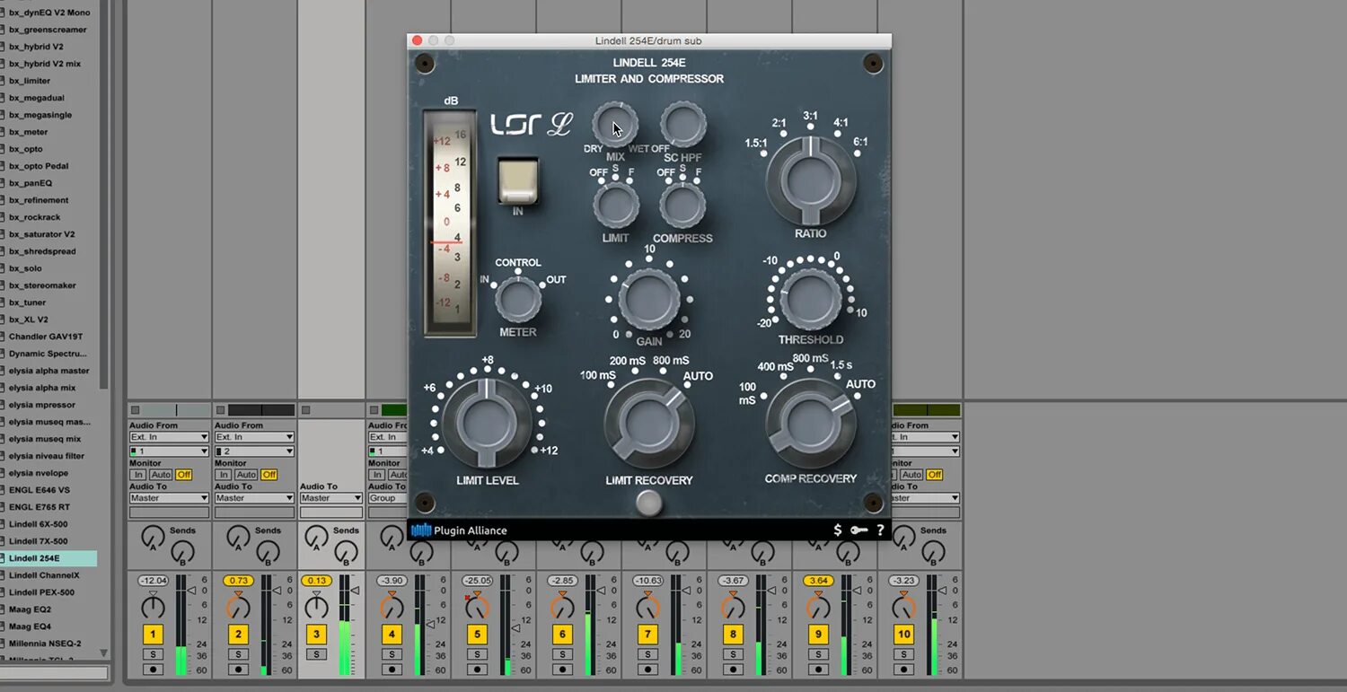1347x692 pixels.
Task: Open the key license icon in plugin footer
Action: 859,530
